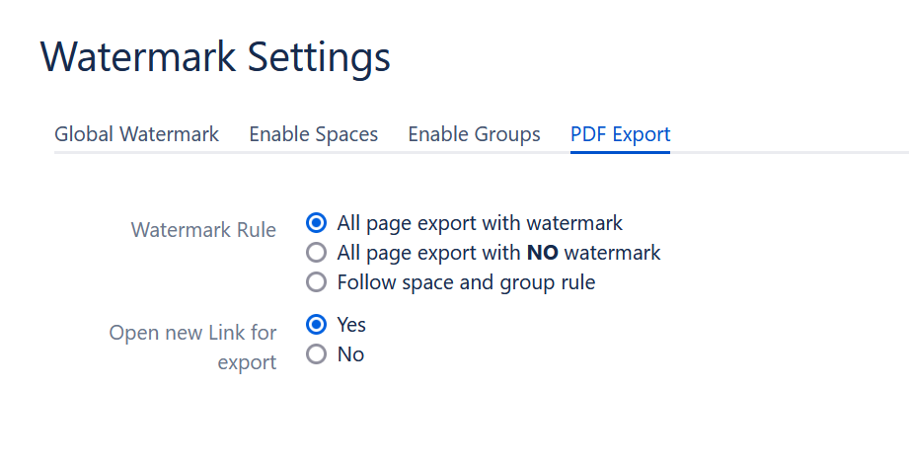Click the "Yes" option label text
Image resolution: width=909 pixels, height=467 pixels.
point(351,324)
